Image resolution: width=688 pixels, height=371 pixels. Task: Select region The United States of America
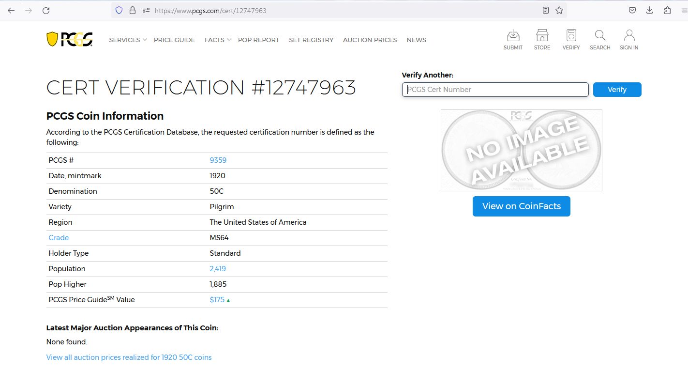coord(258,222)
